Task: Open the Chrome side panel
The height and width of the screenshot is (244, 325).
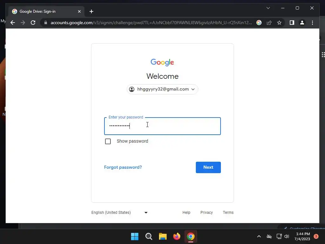Action: 292,23
